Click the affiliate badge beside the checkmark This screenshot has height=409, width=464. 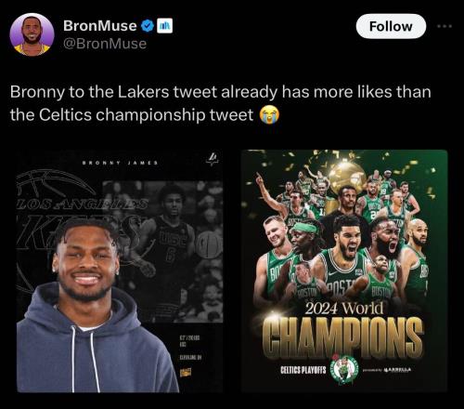(x=165, y=26)
